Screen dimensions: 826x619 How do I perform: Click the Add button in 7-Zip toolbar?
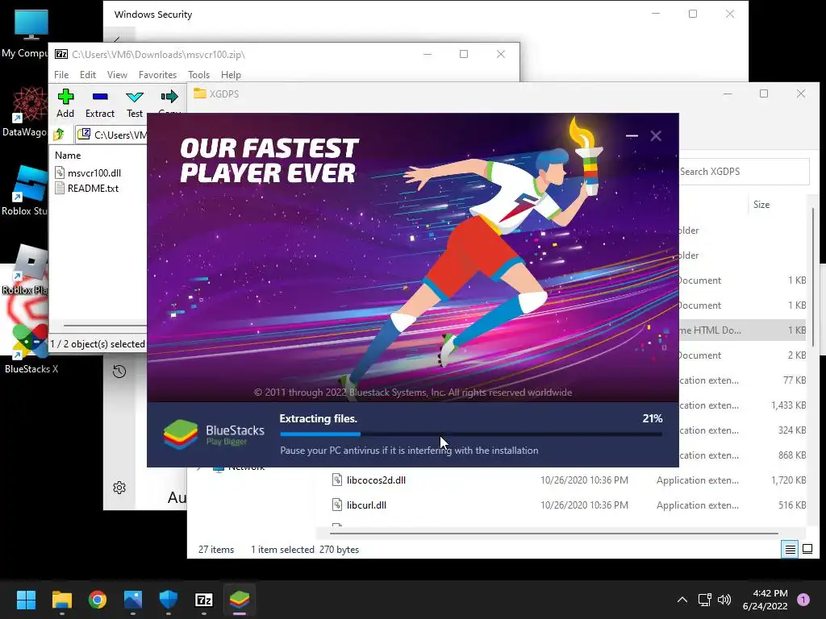point(65,103)
